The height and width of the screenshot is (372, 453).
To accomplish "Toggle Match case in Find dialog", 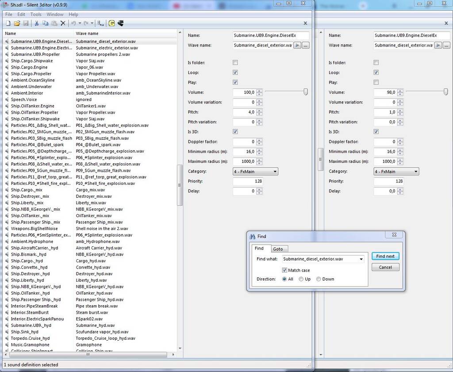I will coord(284,270).
